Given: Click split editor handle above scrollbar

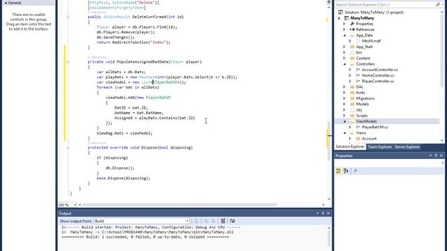Looking at the screenshot, I should [329, 2].
